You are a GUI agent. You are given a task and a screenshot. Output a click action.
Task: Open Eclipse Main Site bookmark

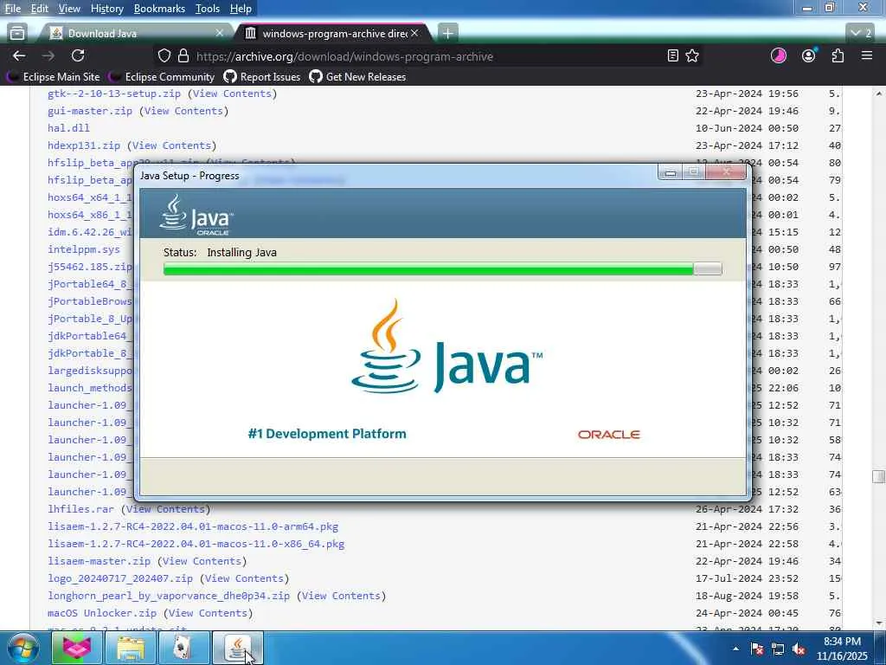pyautogui.click(x=55, y=77)
